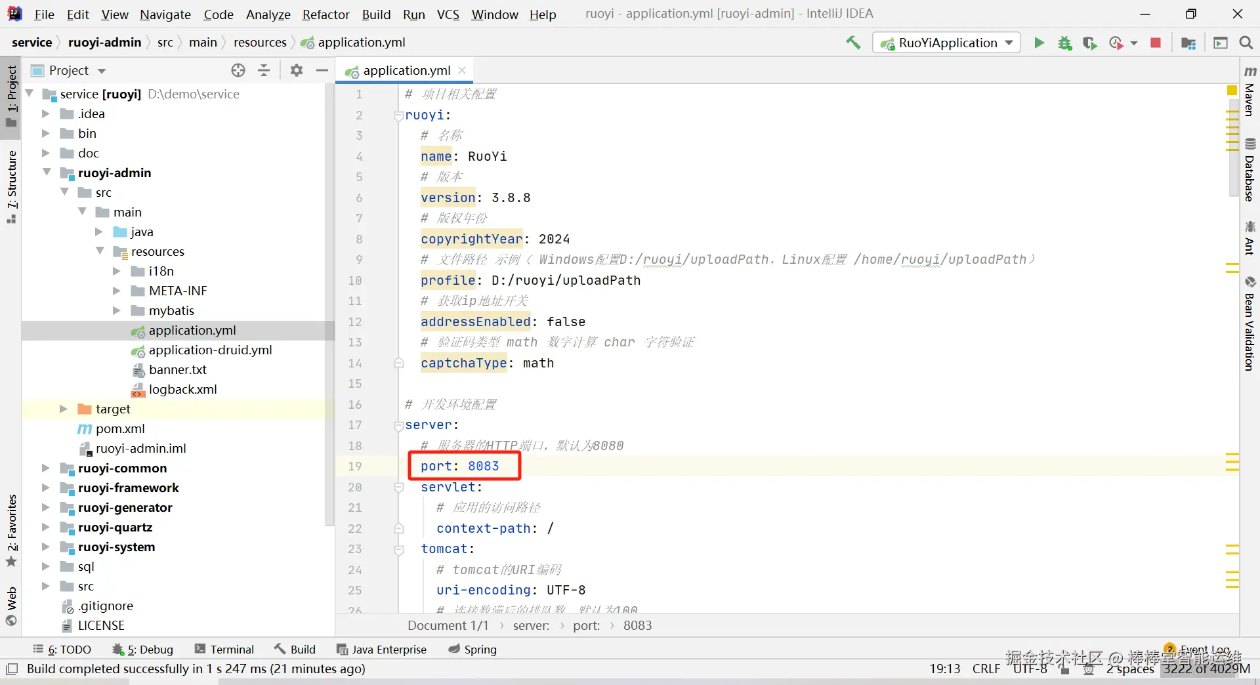Viewport: 1260px width, 685px height.
Task: Open the 5: Debug tool window
Action: [142, 650]
